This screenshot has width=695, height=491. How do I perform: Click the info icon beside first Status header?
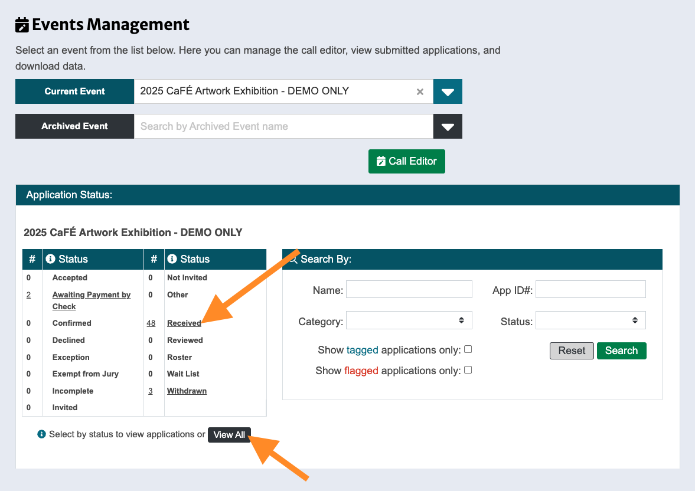pyautogui.click(x=51, y=259)
